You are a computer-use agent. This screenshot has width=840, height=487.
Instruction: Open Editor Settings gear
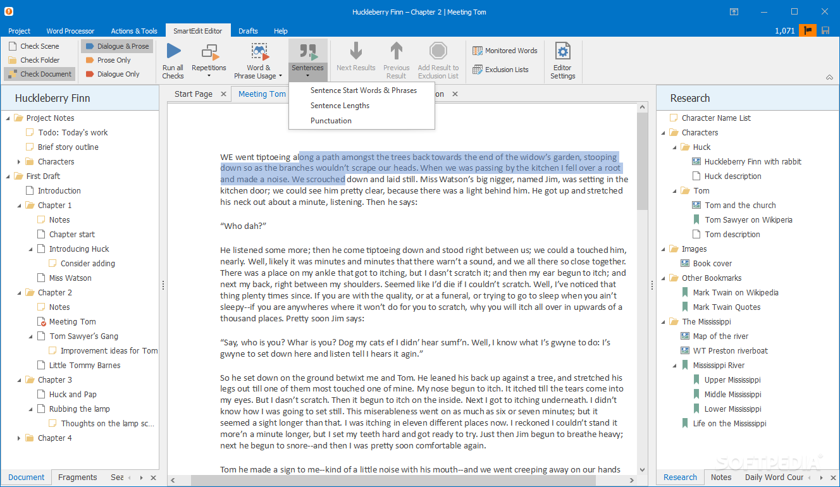coord(562,52)
